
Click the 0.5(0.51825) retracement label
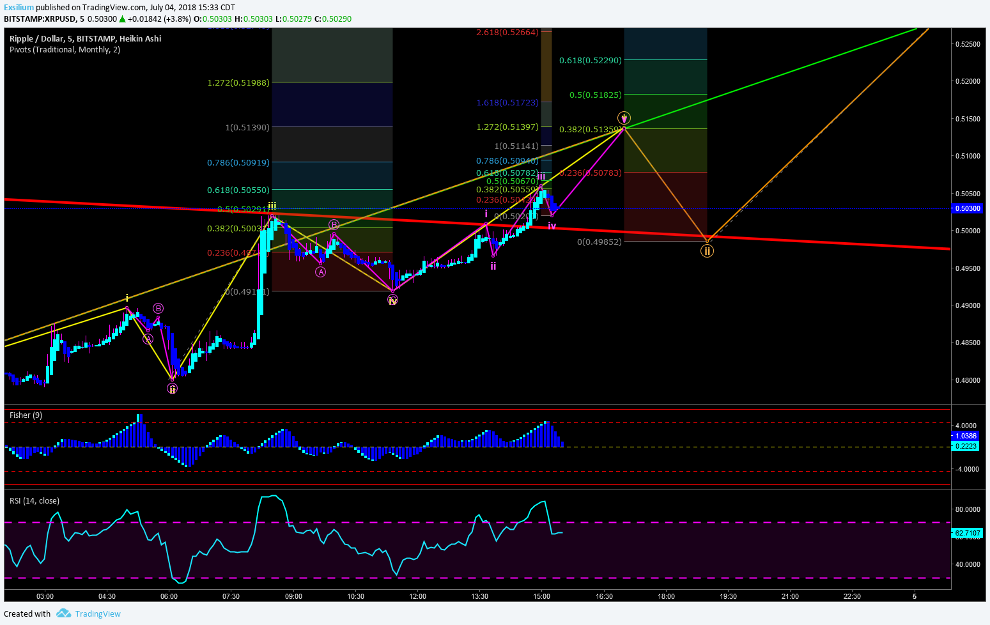click(596, 95)
